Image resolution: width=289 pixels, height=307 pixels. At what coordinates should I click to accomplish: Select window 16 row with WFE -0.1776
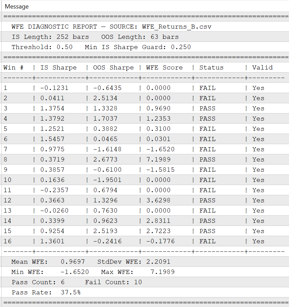(145, 241)
